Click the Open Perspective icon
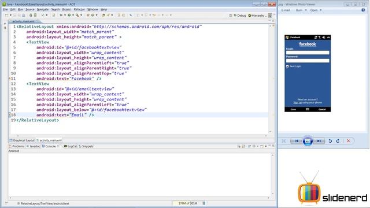 point(231,16)
